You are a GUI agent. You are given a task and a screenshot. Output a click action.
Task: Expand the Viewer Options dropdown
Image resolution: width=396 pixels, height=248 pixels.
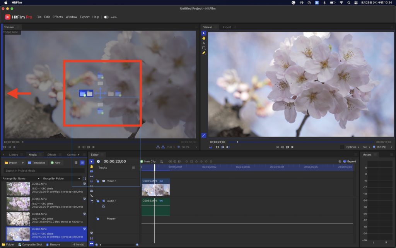click(x=352, y=147)
